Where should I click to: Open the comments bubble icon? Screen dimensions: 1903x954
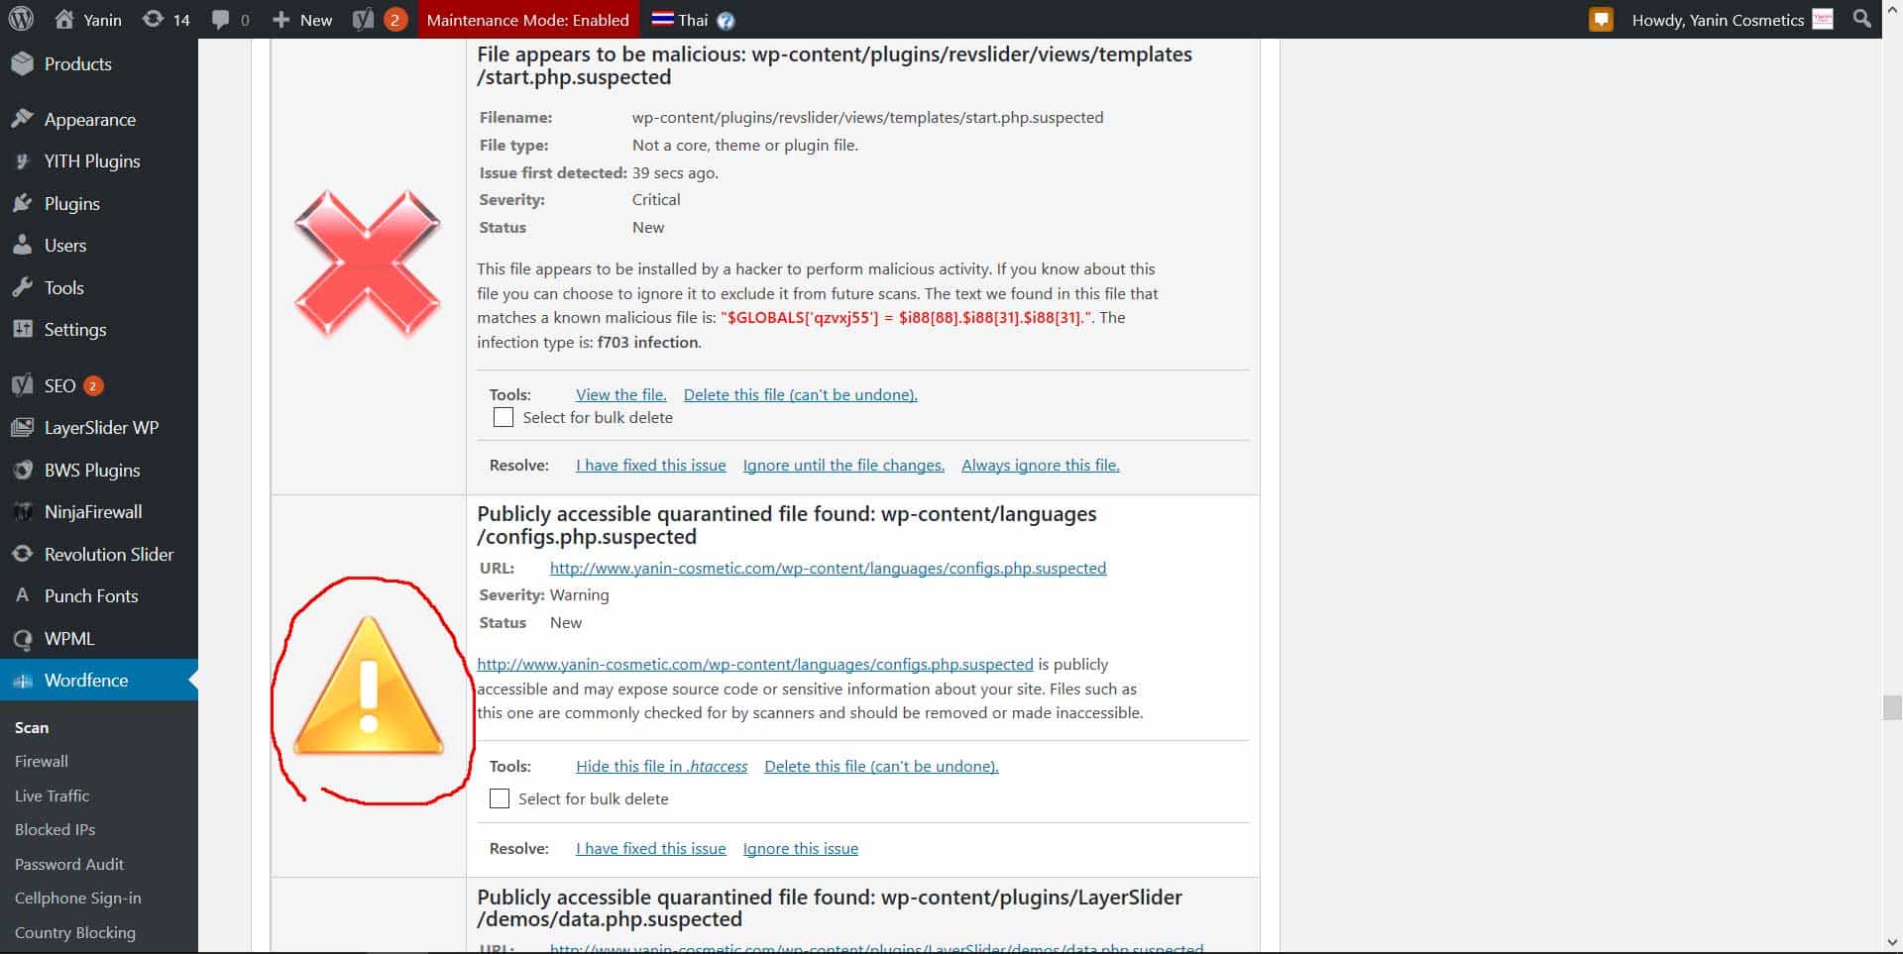220,20
